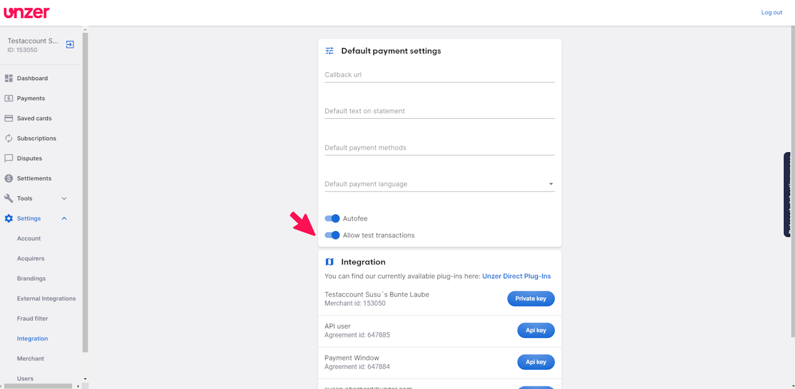
Task: Open Dashboard via its grid icon
Action: 9,78
